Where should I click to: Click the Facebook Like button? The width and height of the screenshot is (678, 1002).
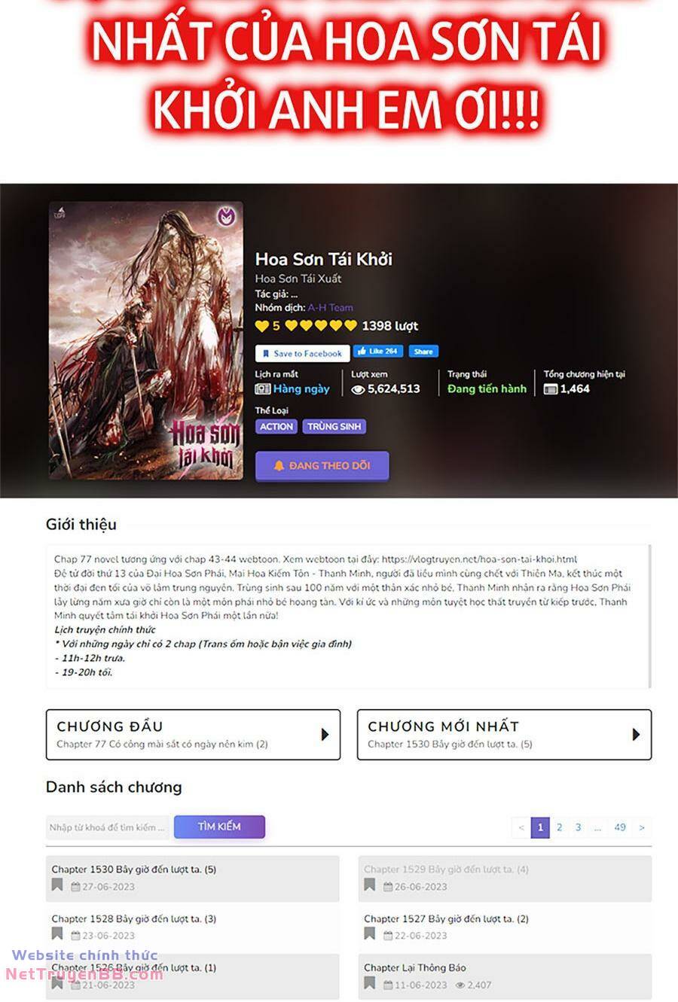(378, 352)
